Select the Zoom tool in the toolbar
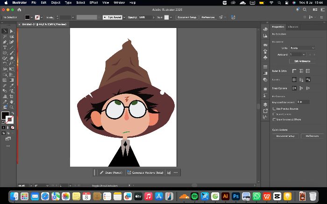This screenshot has height=204, width=327. [12, 107]
